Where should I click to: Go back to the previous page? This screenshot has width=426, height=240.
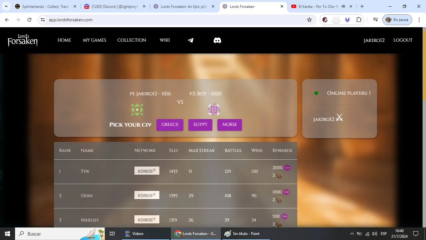tap(7, 20)
